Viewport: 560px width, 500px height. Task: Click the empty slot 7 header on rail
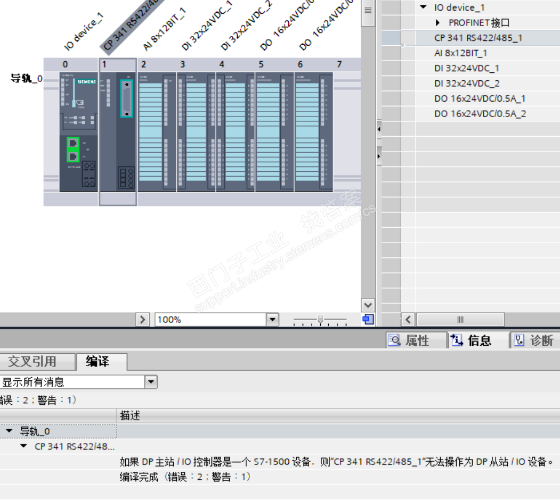coord(339,64)
